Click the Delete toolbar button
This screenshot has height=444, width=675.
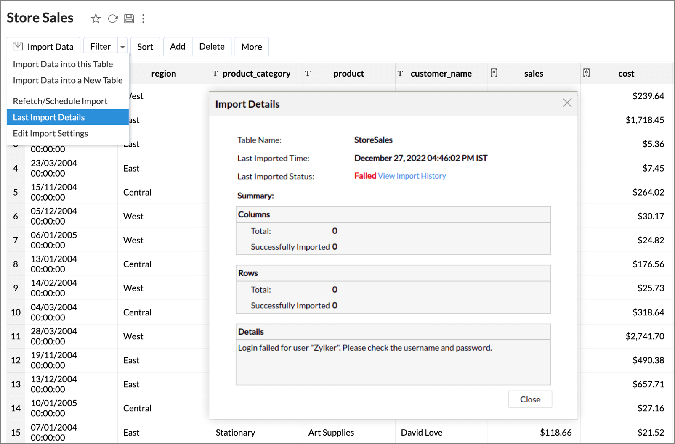pos(212,47)
